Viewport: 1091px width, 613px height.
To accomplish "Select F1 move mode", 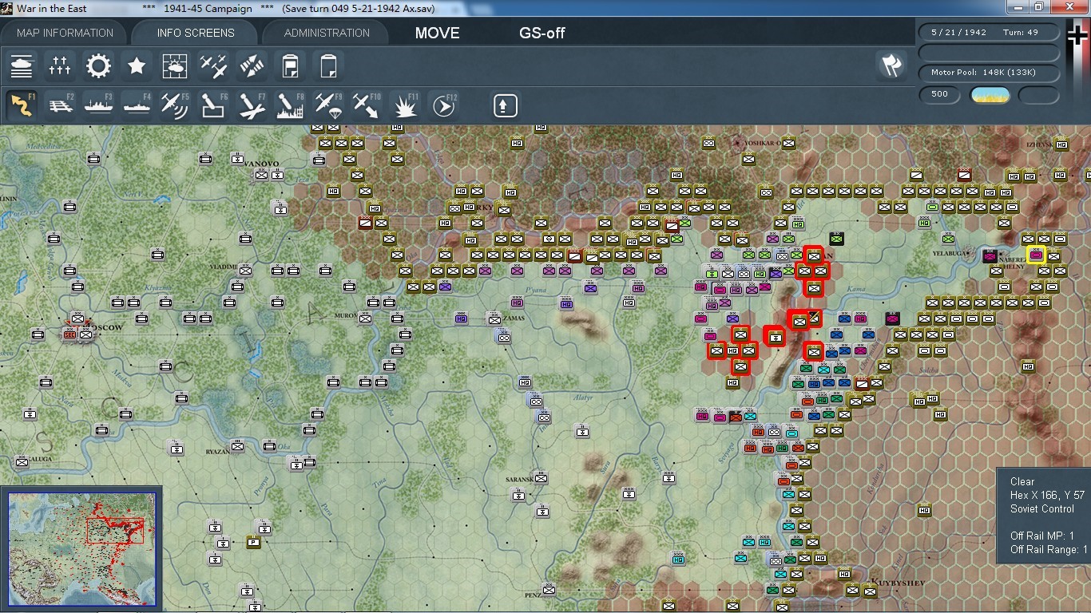I will [x=22, y=105].
